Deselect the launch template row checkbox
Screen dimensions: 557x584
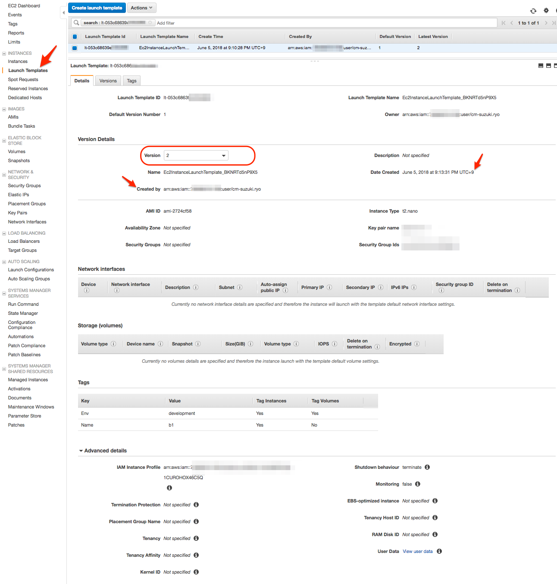pos(75,48)
